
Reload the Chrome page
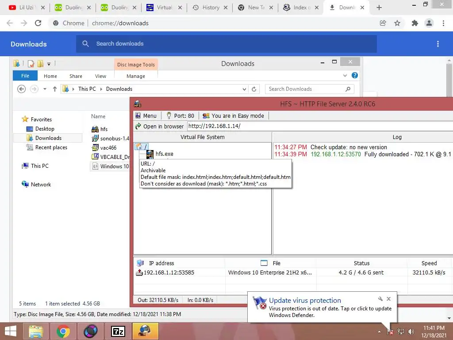[x=38, y=23]
